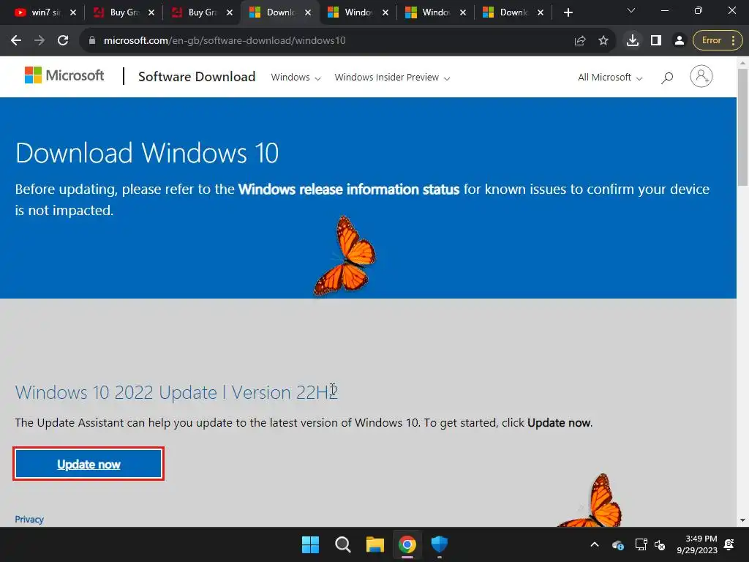
Task: Open Windows release information status link
Action: 349,190
